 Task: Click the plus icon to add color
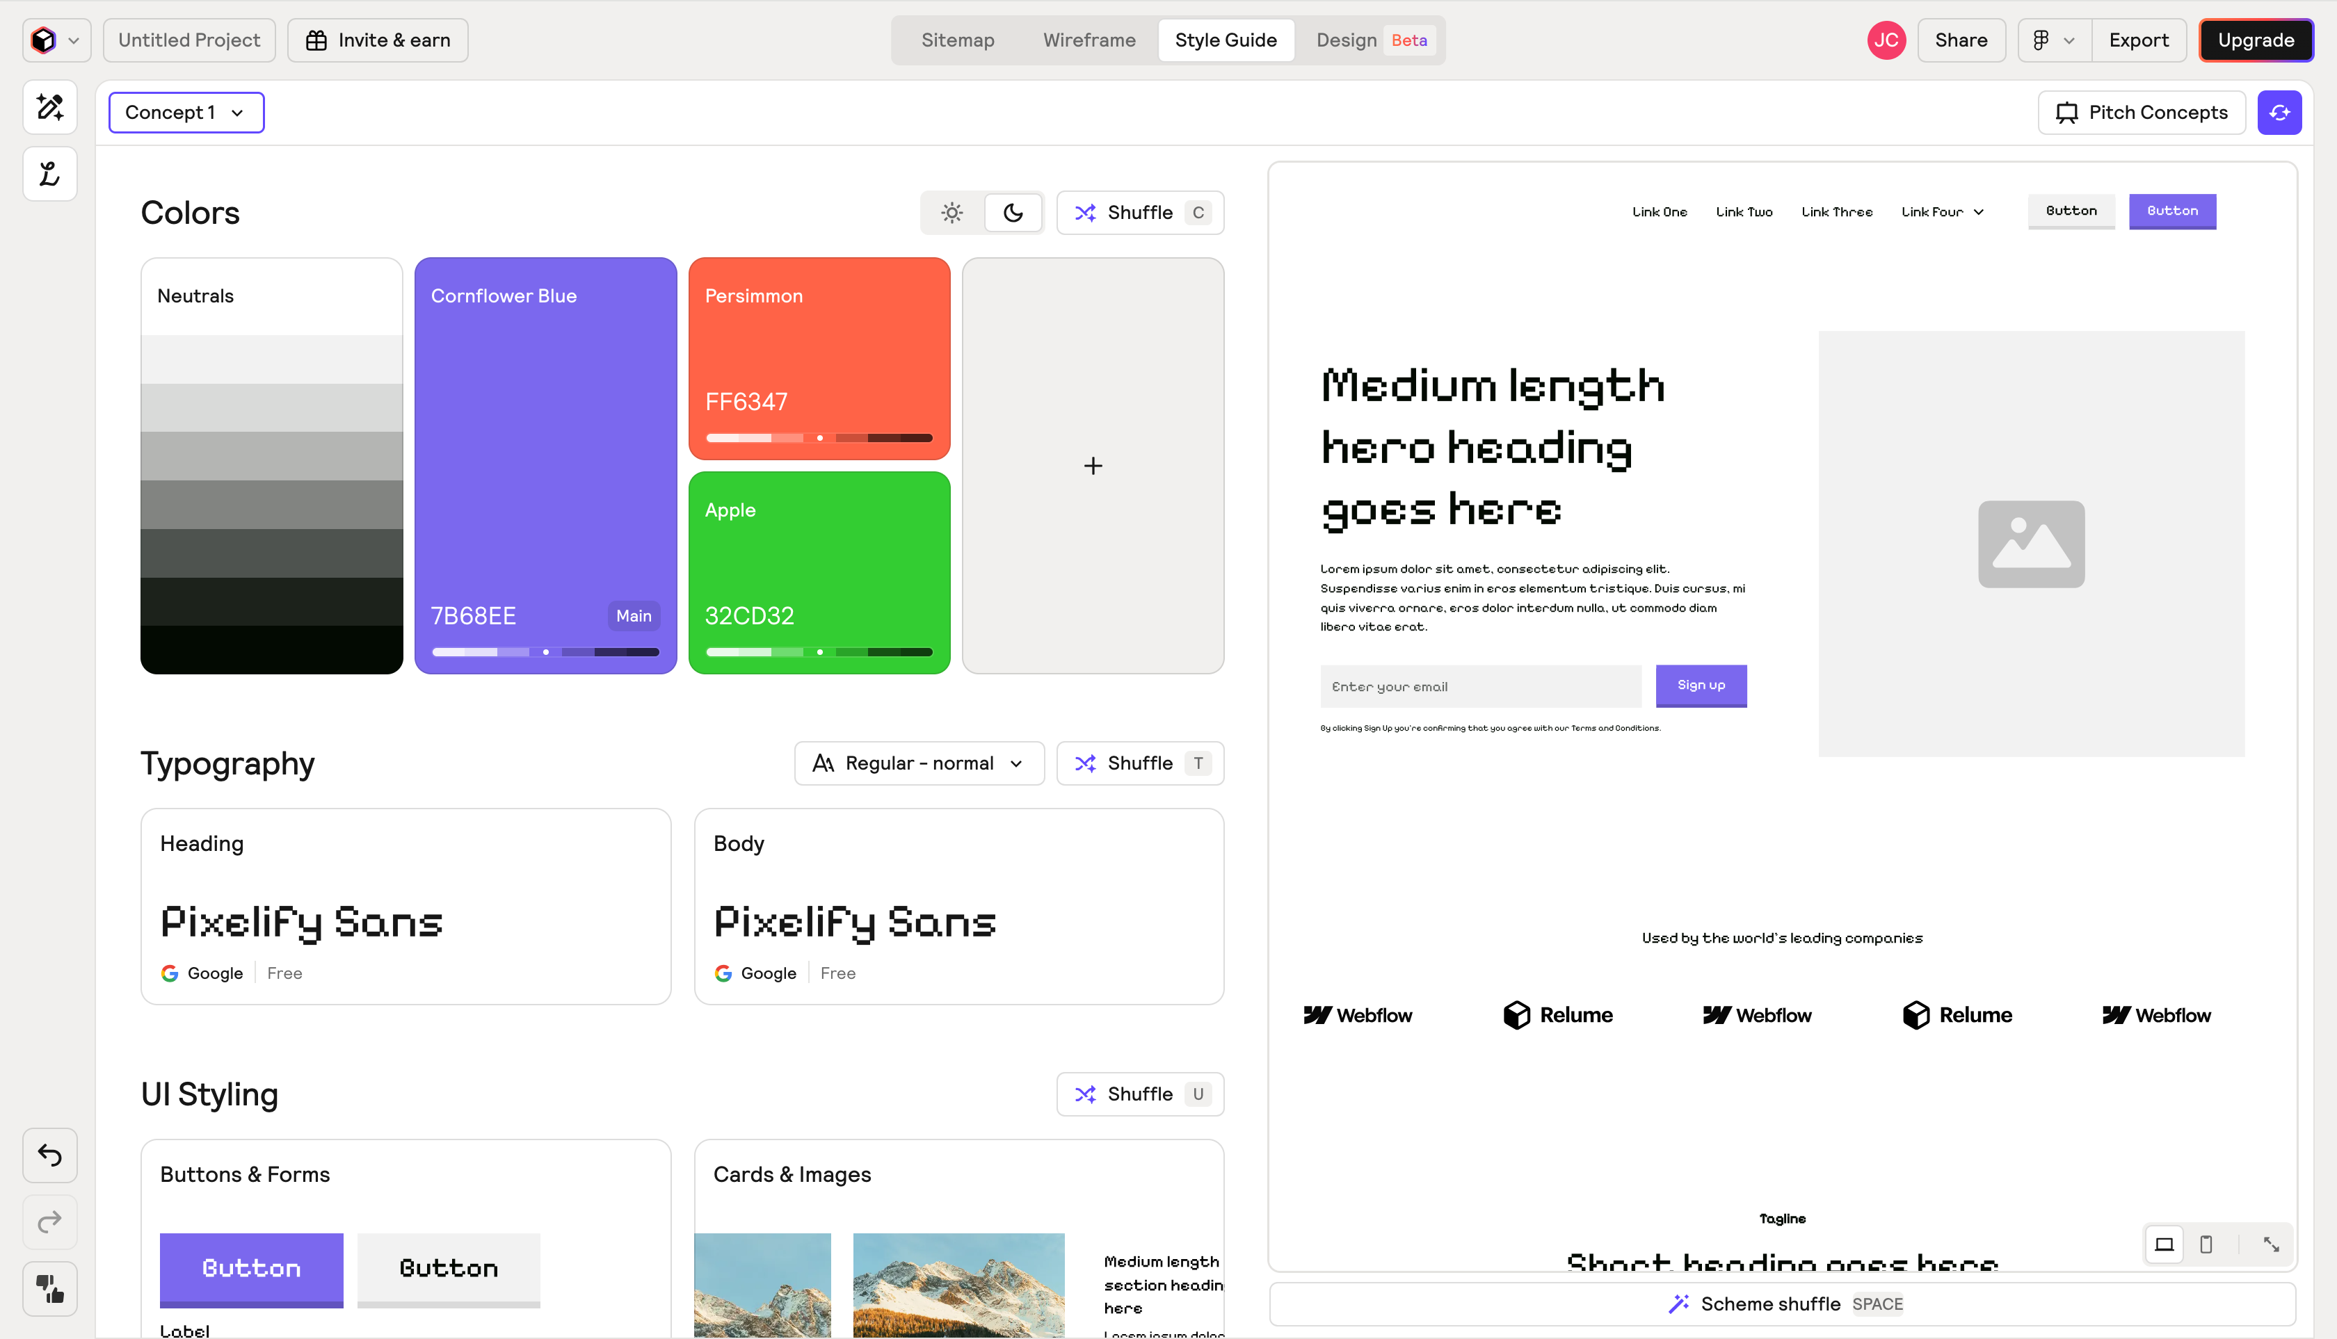coord(1093,466)
